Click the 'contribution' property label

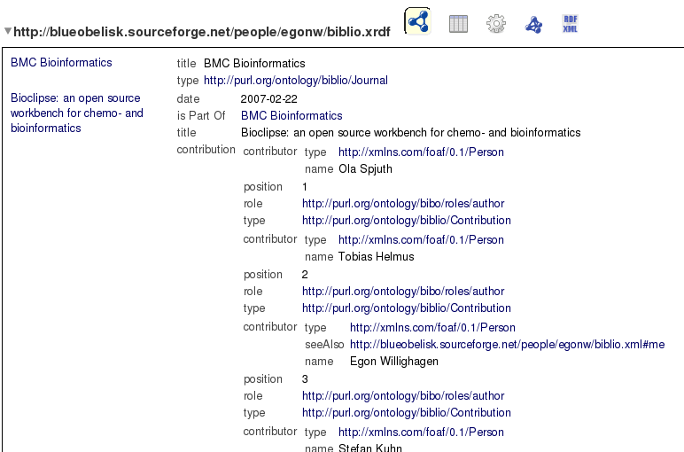(206, 150)
